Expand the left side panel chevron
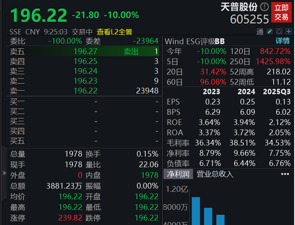The image size is (295, 225). coord(4,173)
